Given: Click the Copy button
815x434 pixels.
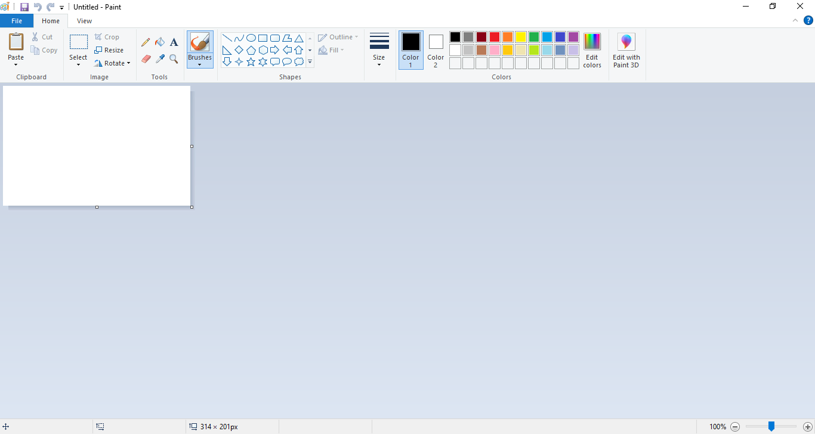Looking at the screenshot, I should coord(44,50).
